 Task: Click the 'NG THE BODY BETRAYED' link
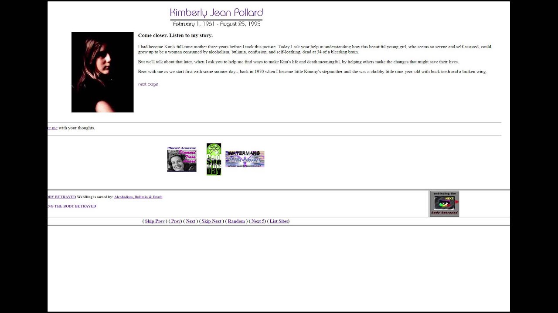pyautogui.click(x=72, y=206)
